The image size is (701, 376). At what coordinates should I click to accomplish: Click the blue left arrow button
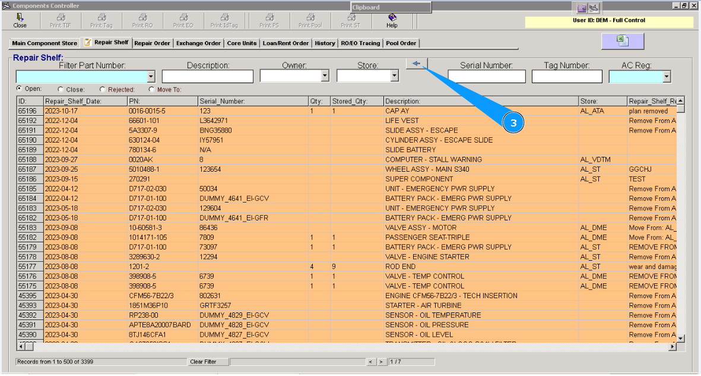[x=417, y=64]
